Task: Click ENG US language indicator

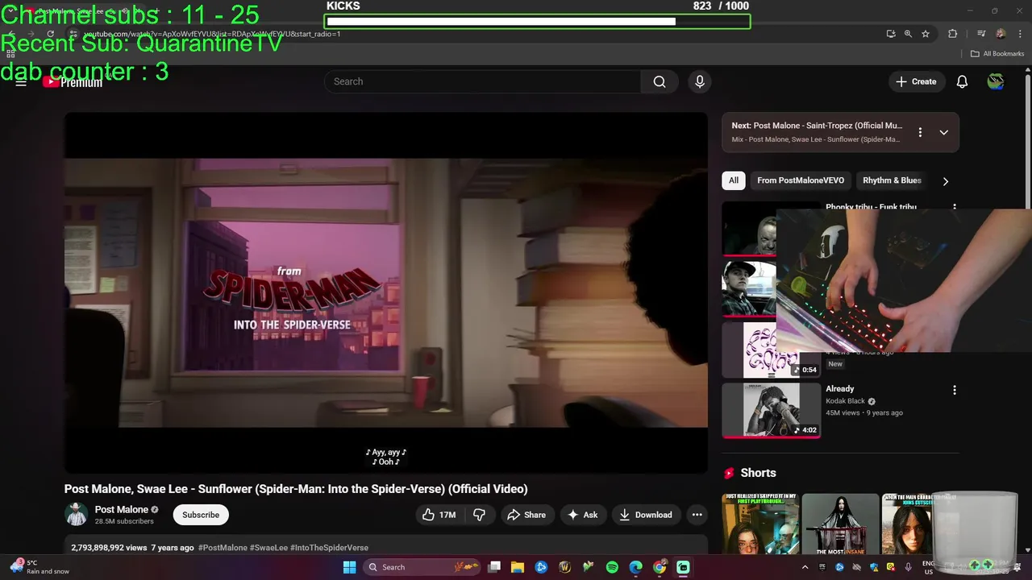Action: click(928, 567)
